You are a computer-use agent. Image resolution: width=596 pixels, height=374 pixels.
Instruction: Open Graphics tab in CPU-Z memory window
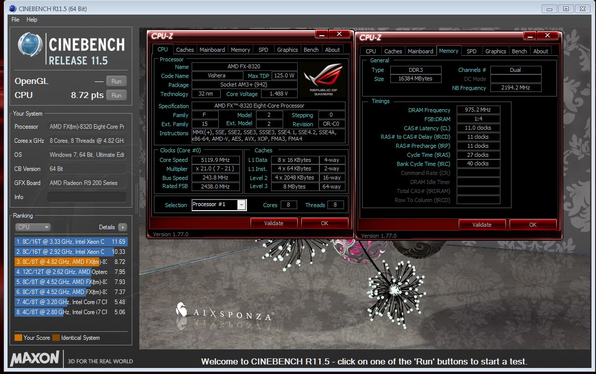pyautogui.click(x=495, y=51)
